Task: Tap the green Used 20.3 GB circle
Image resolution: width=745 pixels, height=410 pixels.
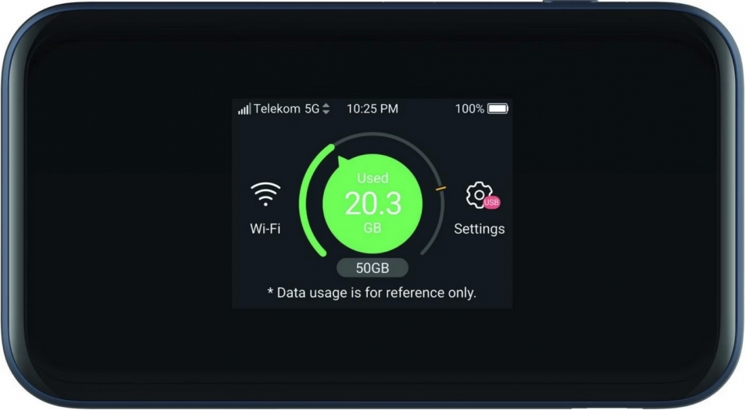Action: (x=372, y=204)
